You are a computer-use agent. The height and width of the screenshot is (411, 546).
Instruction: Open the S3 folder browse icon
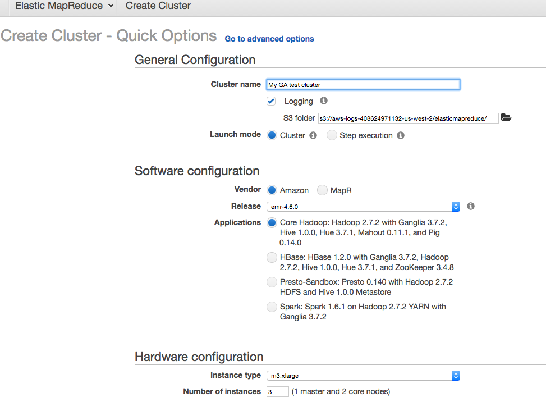[x=506, y=118]
